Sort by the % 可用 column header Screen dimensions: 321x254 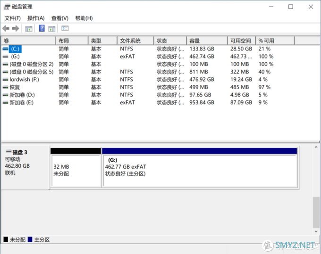click(x=275, y=41)
